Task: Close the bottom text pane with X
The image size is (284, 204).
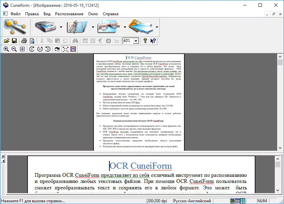Action: (x=3, y=156)
